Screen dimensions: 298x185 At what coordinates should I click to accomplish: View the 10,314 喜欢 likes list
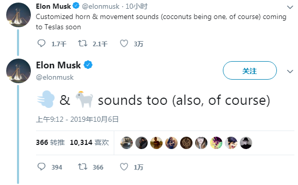tap(90, 142)
